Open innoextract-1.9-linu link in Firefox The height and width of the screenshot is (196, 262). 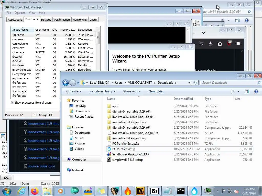click(43, 124)
